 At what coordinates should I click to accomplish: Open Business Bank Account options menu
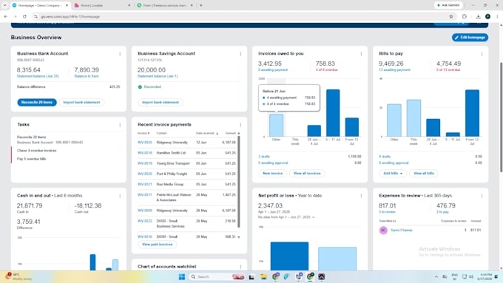coord(120,54)
